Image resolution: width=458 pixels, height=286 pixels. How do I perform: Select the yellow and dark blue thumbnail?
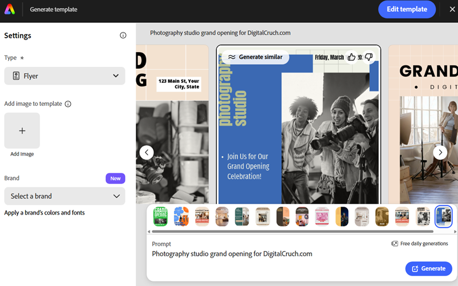click(x=342, y=216)
